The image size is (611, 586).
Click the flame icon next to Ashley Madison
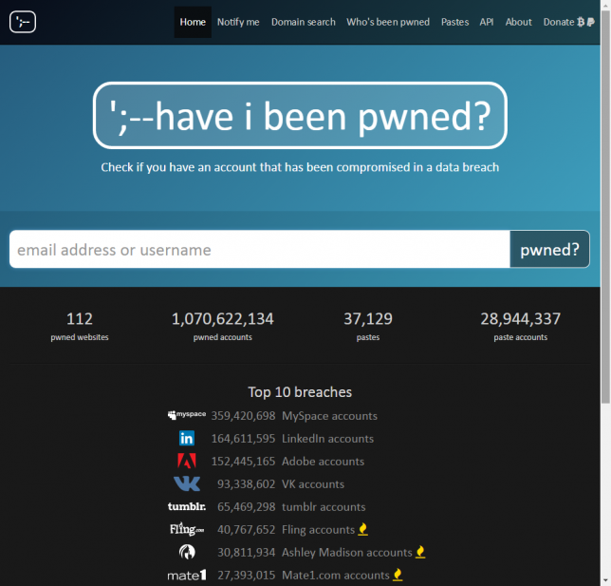420,552
